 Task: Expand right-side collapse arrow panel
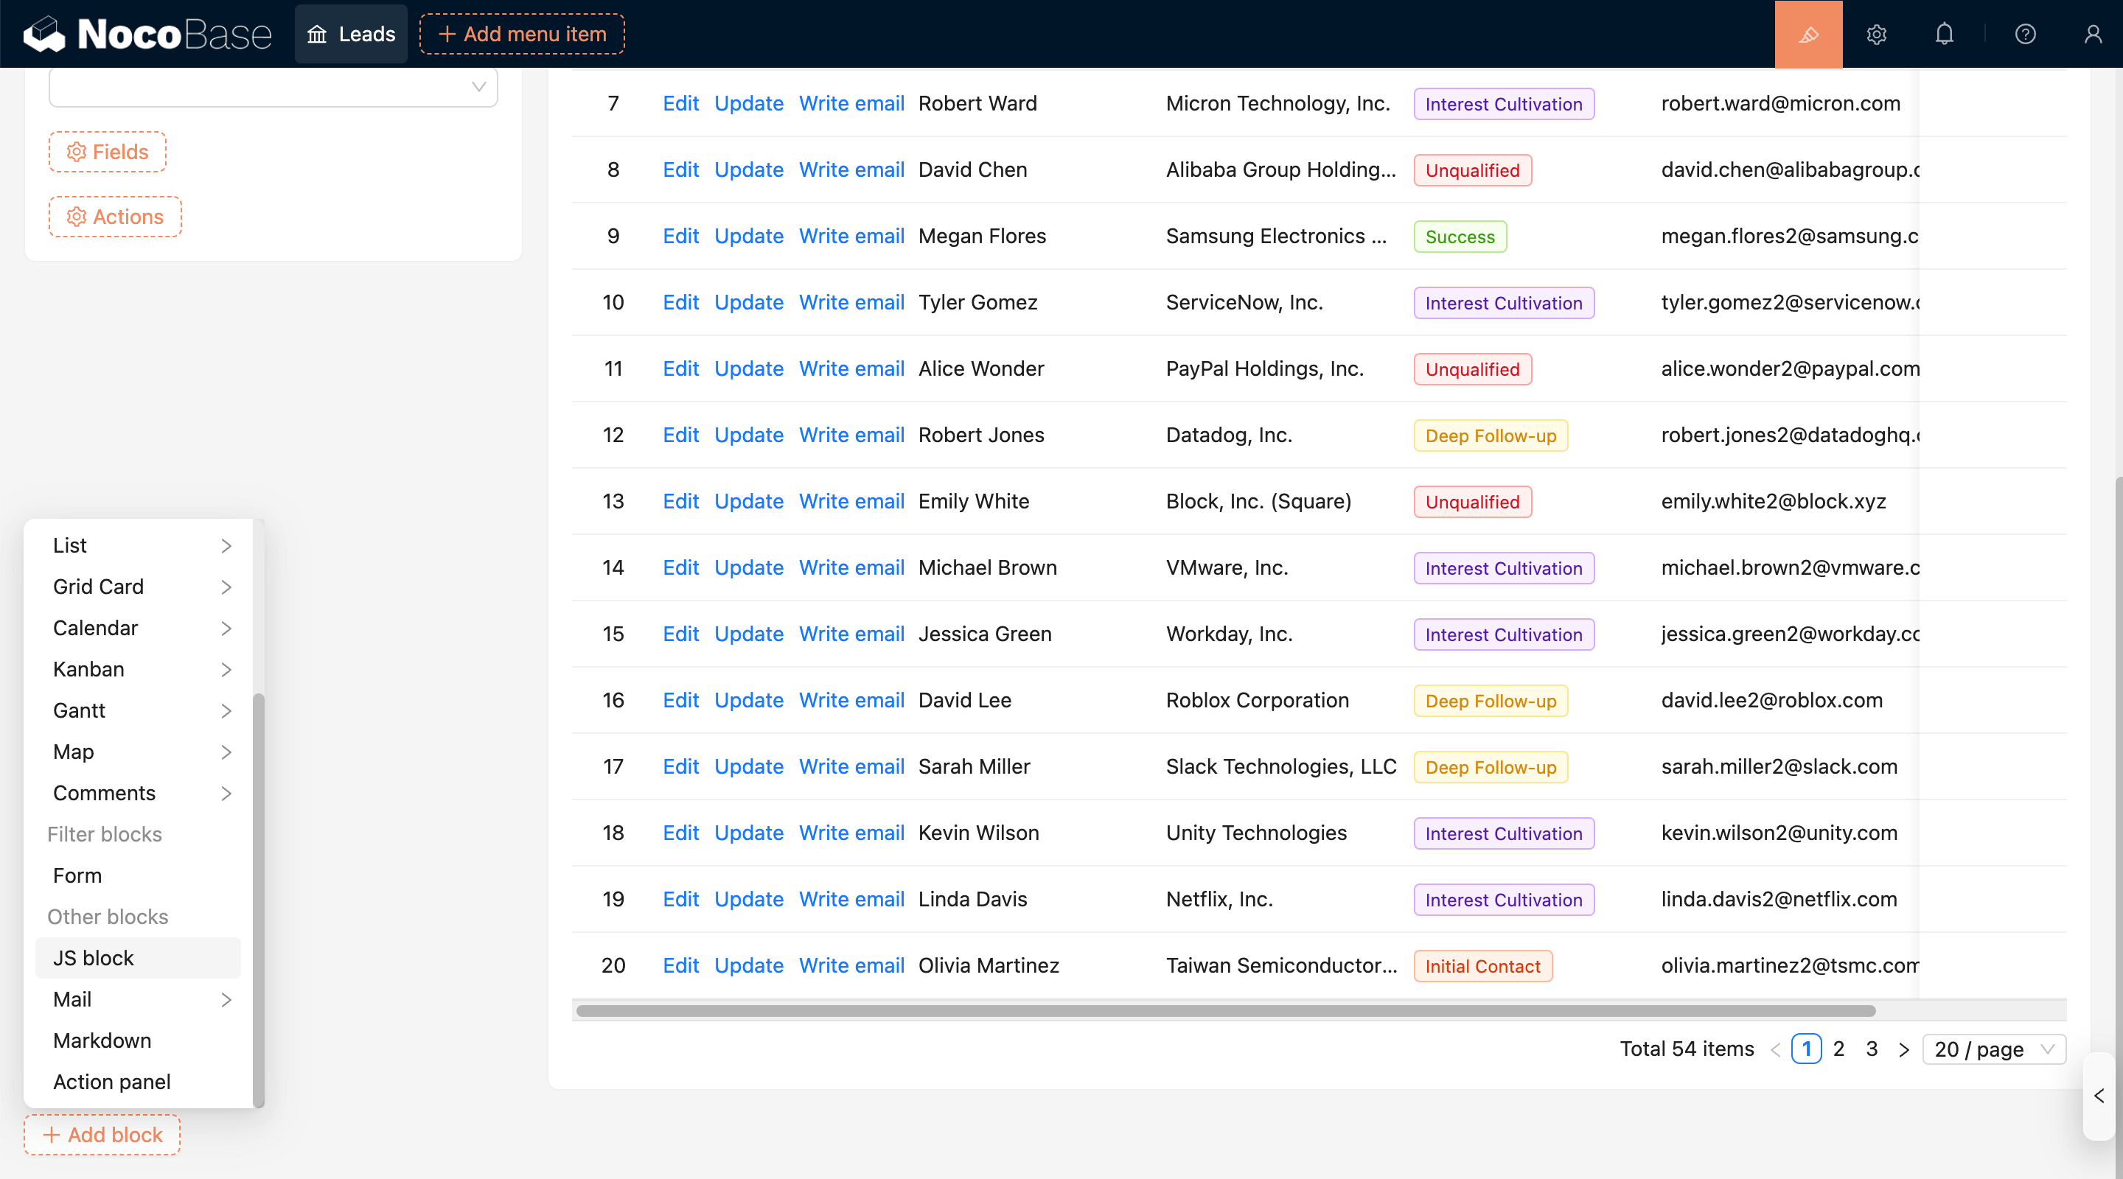(x=2099, y=1096)
